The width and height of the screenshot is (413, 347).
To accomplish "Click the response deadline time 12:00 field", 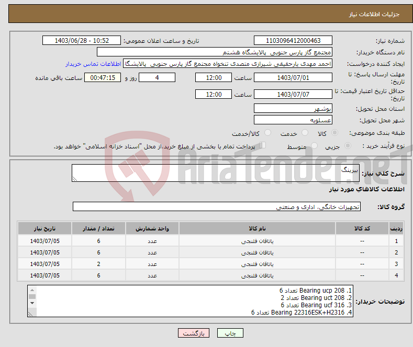I will 214,77.
